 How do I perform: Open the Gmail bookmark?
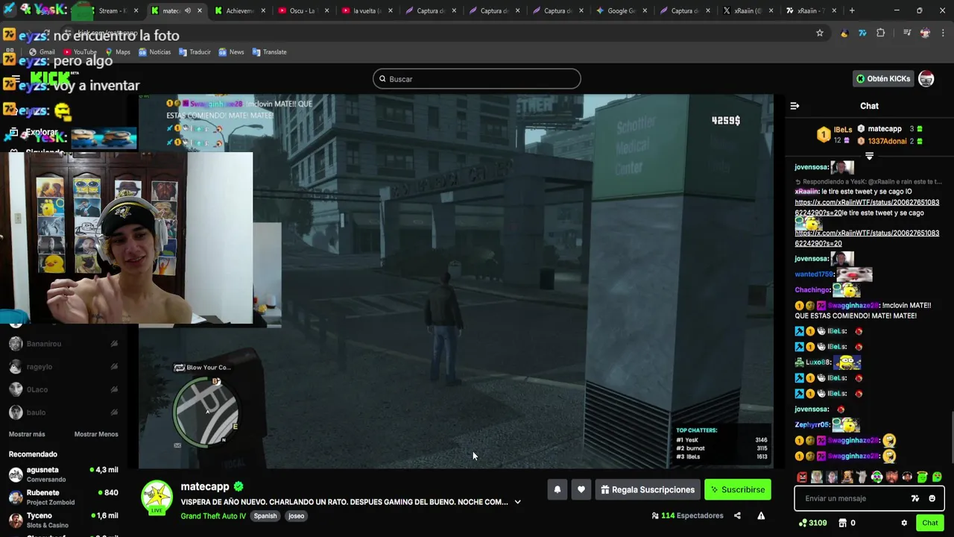tap(41, 52)
